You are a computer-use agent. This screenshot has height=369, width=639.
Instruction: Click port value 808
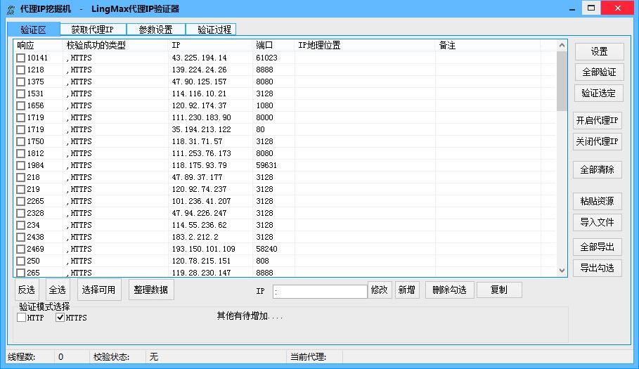pyautogui.click(x=262, y=261)
